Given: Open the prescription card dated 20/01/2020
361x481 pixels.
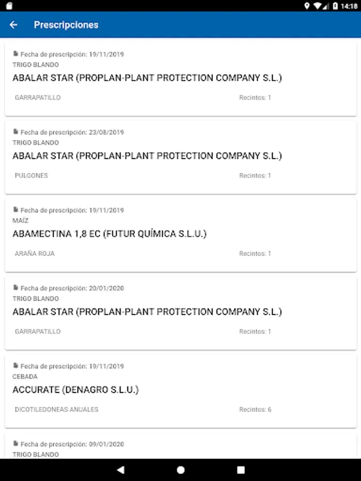Looking at the screenshot, I should click(181, 314).
